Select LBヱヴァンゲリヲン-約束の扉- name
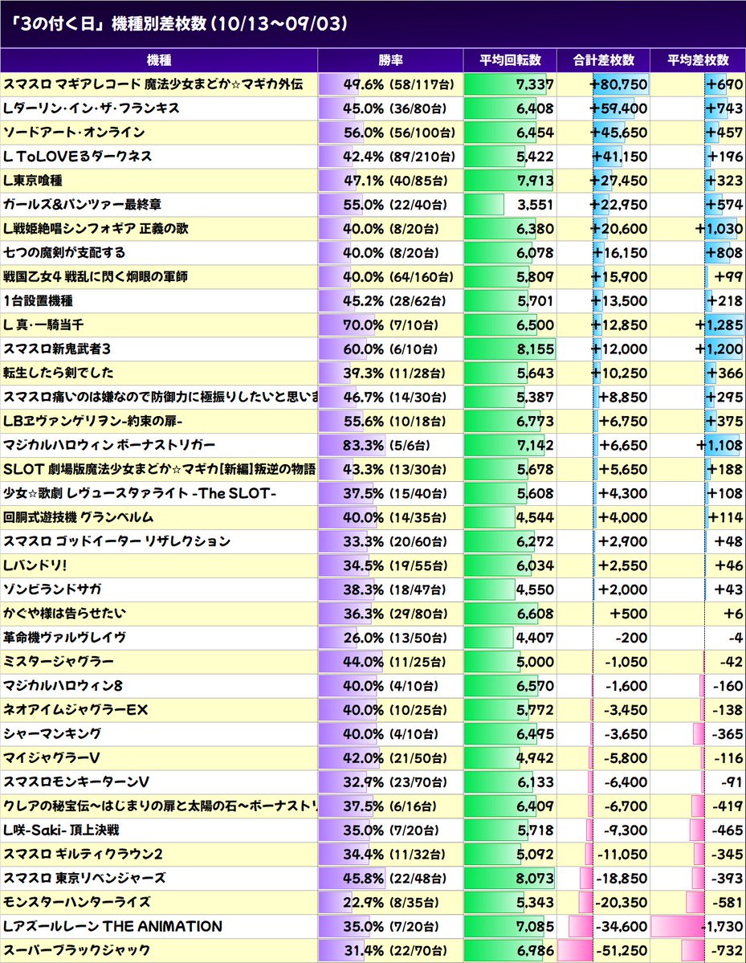The height and width of the screenshot is (963, 746). [x=92, y=422]
